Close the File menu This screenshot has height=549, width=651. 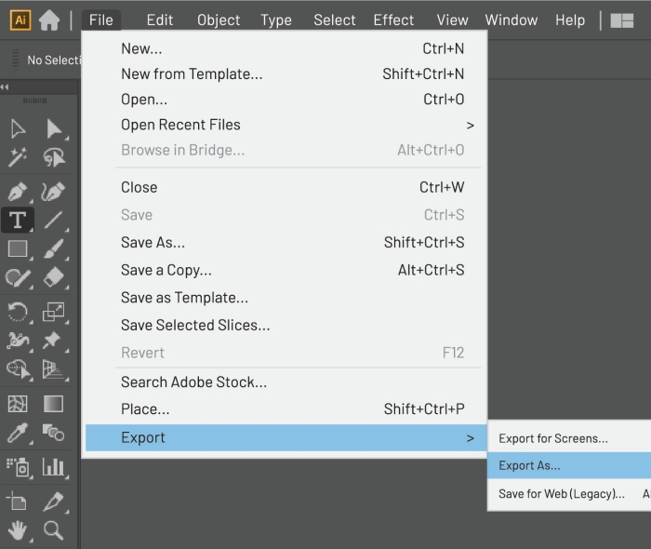[x=100, y=20]
